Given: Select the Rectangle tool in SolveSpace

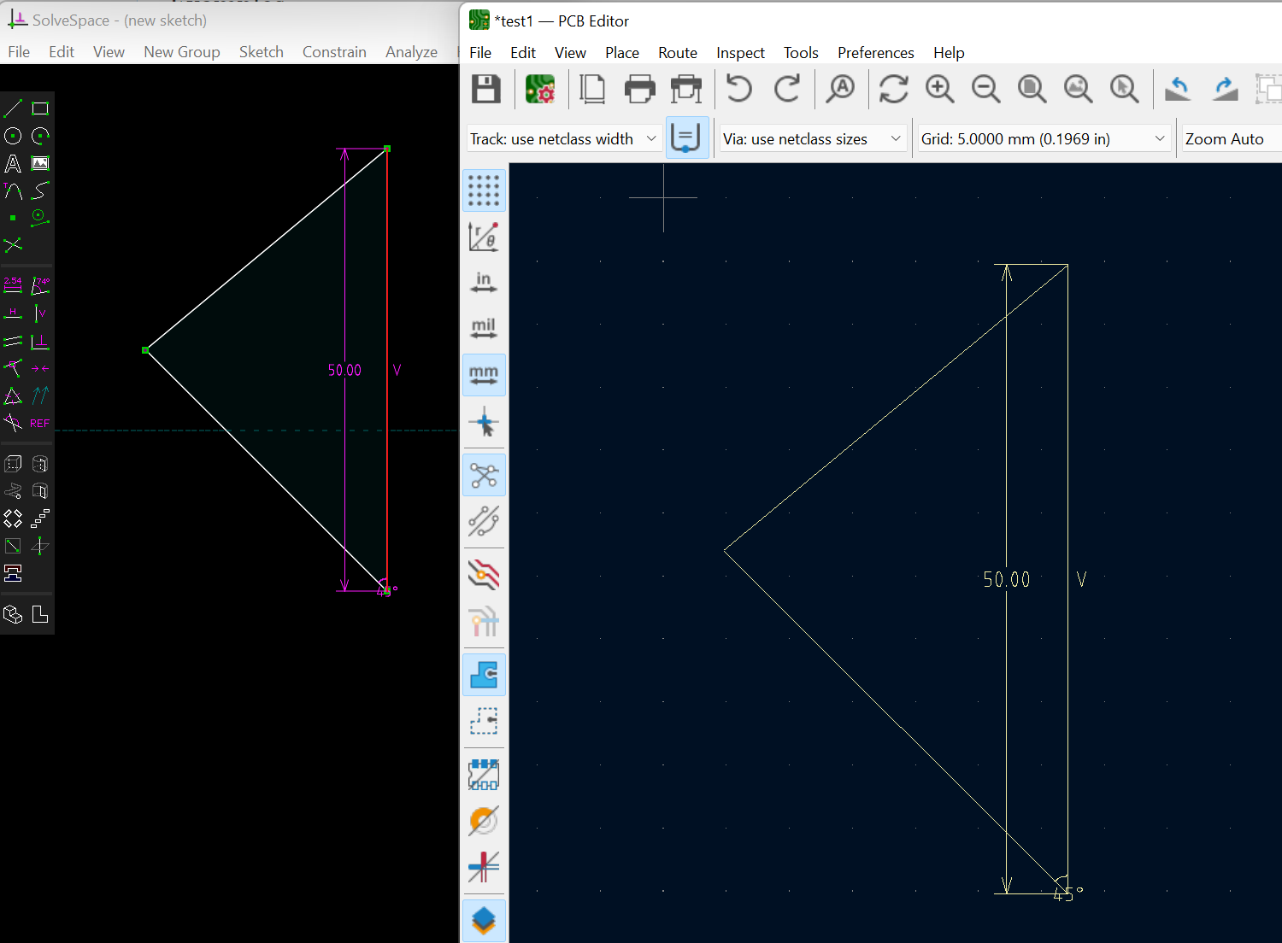Looking at the screenshot, I should (40, 108).
